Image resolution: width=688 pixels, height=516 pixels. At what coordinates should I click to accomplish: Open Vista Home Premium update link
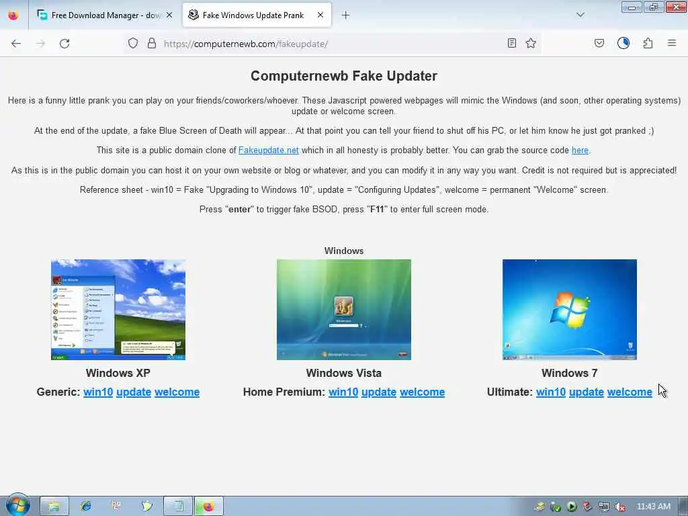(379, 392)
